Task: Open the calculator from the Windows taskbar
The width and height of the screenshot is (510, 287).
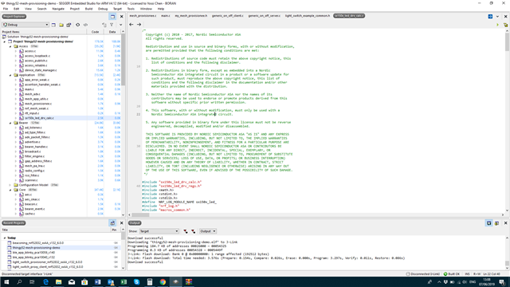Action: pyautogui.click(x=150, y=281)
